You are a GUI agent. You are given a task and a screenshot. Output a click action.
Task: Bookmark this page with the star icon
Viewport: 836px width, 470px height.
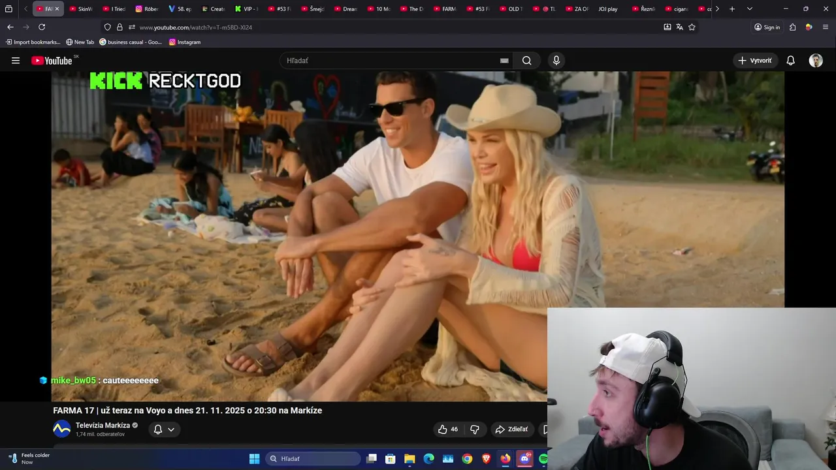(x=692, y=27)
